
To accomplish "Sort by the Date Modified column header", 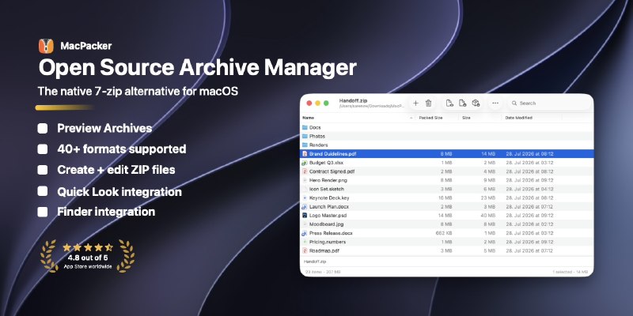I will pos(519,118).
